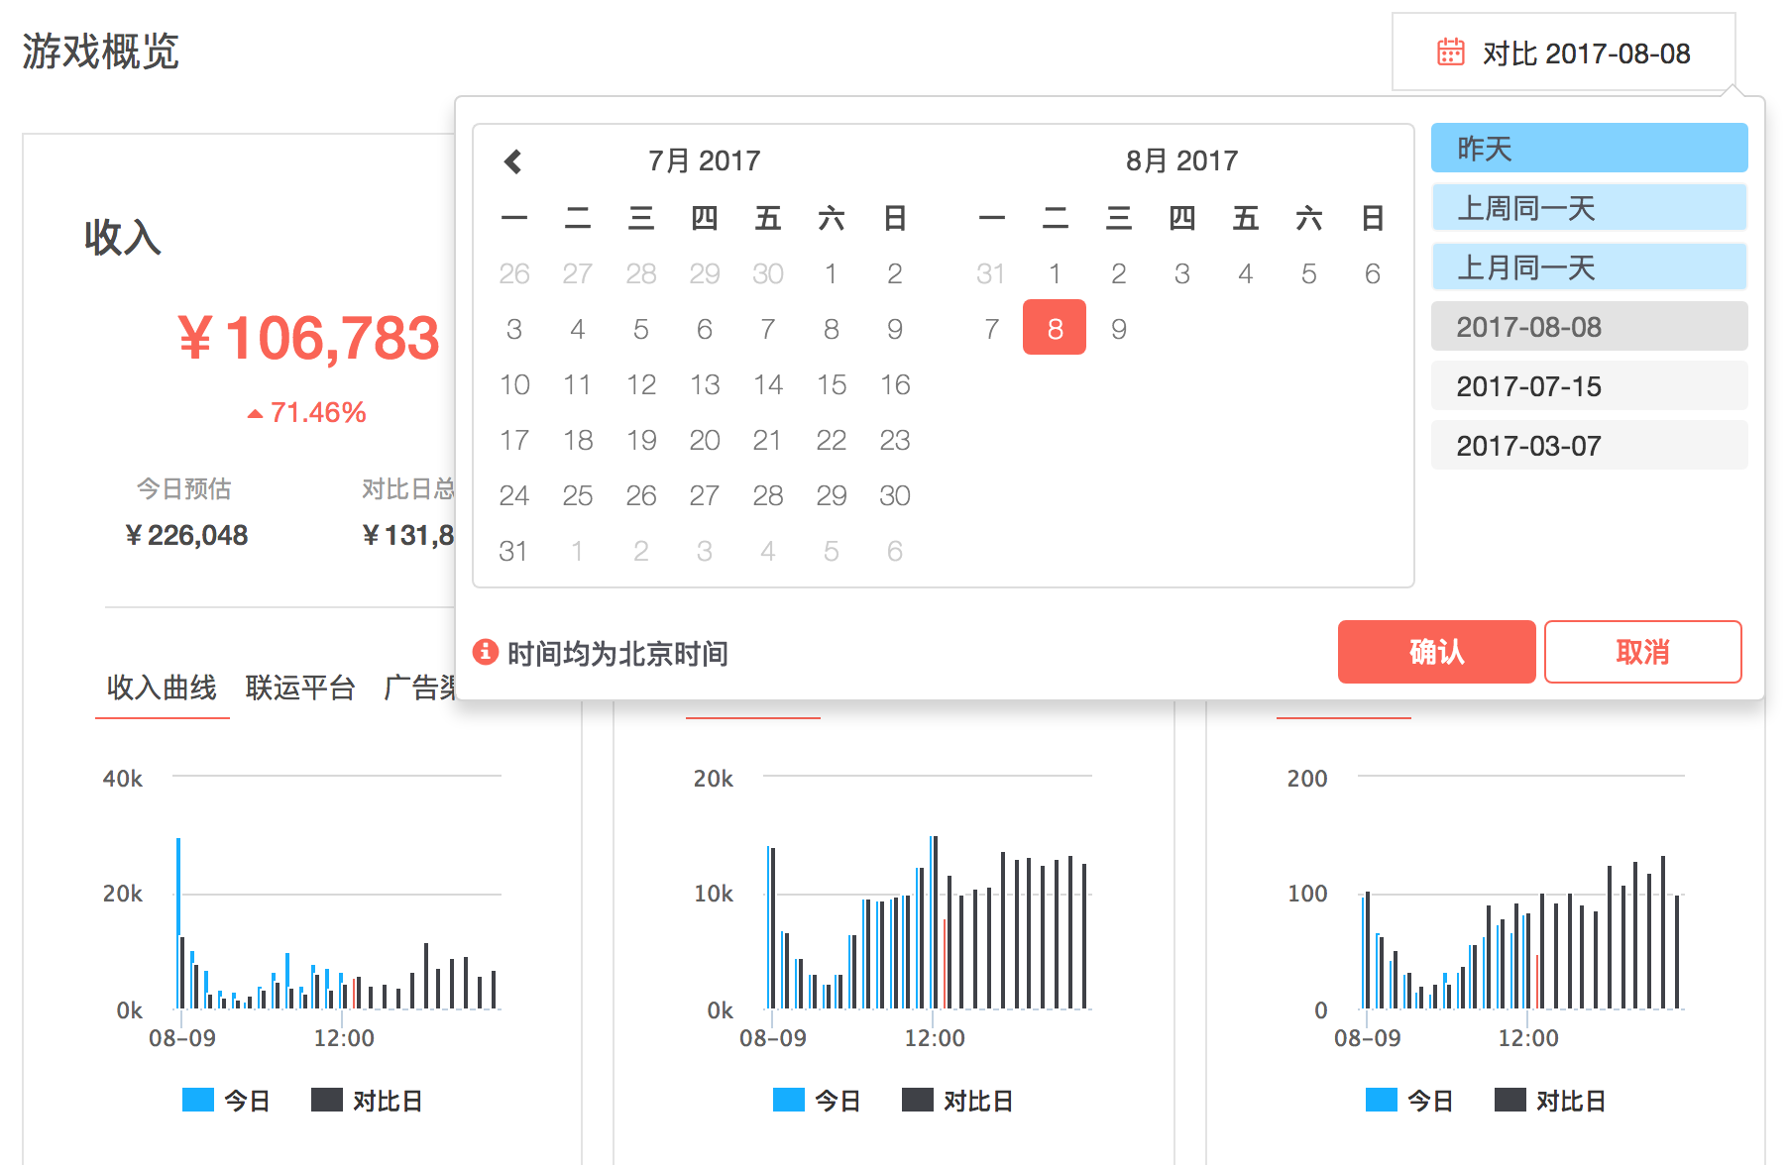Click the info icon beside Beijing time note
This screenshot has height=1165, width=1788.
point(485,652)
